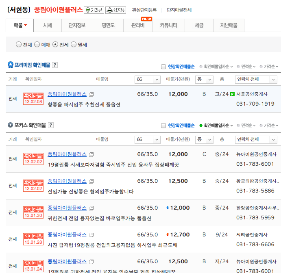Open 풍림아이원플러스 link in premium listing
Viewport: 281px width, 273px height.
67,94
